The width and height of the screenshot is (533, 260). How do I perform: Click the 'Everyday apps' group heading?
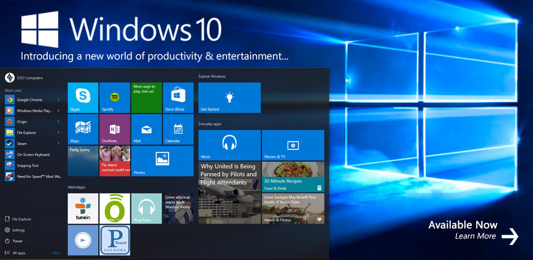click(x=210, y=124)
